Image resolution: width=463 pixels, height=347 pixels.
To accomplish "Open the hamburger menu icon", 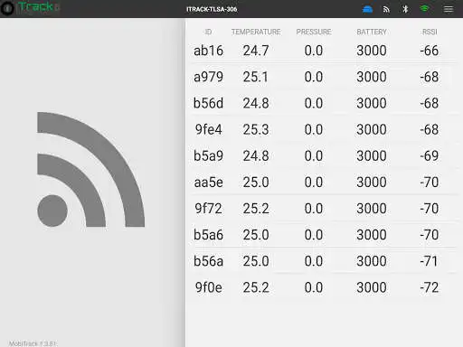I will click(449, 9).
